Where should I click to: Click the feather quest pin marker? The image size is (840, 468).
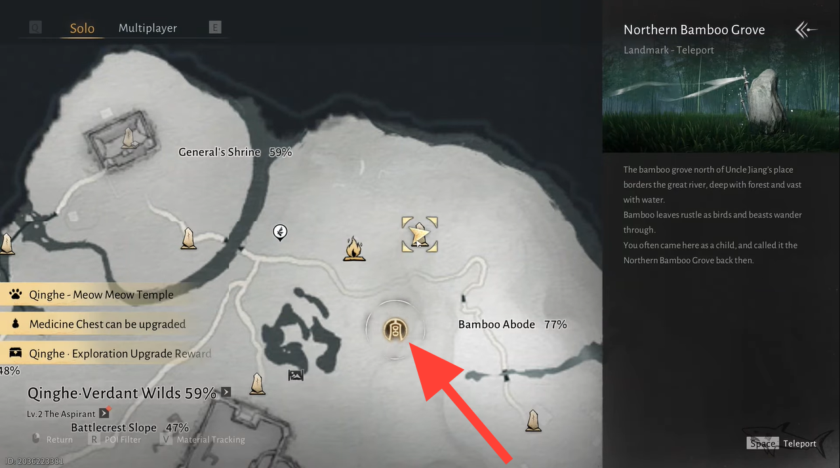click(281, 232)
